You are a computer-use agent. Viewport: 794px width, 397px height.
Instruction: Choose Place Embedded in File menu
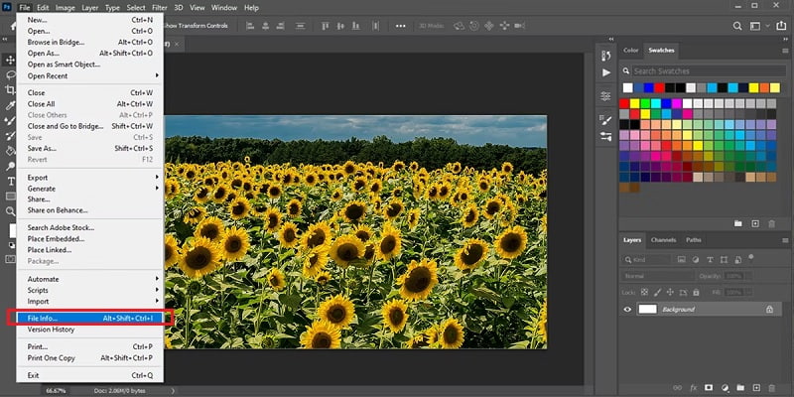89,238
